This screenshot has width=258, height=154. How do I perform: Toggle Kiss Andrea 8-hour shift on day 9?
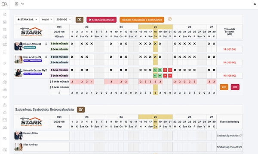(111, 57)
